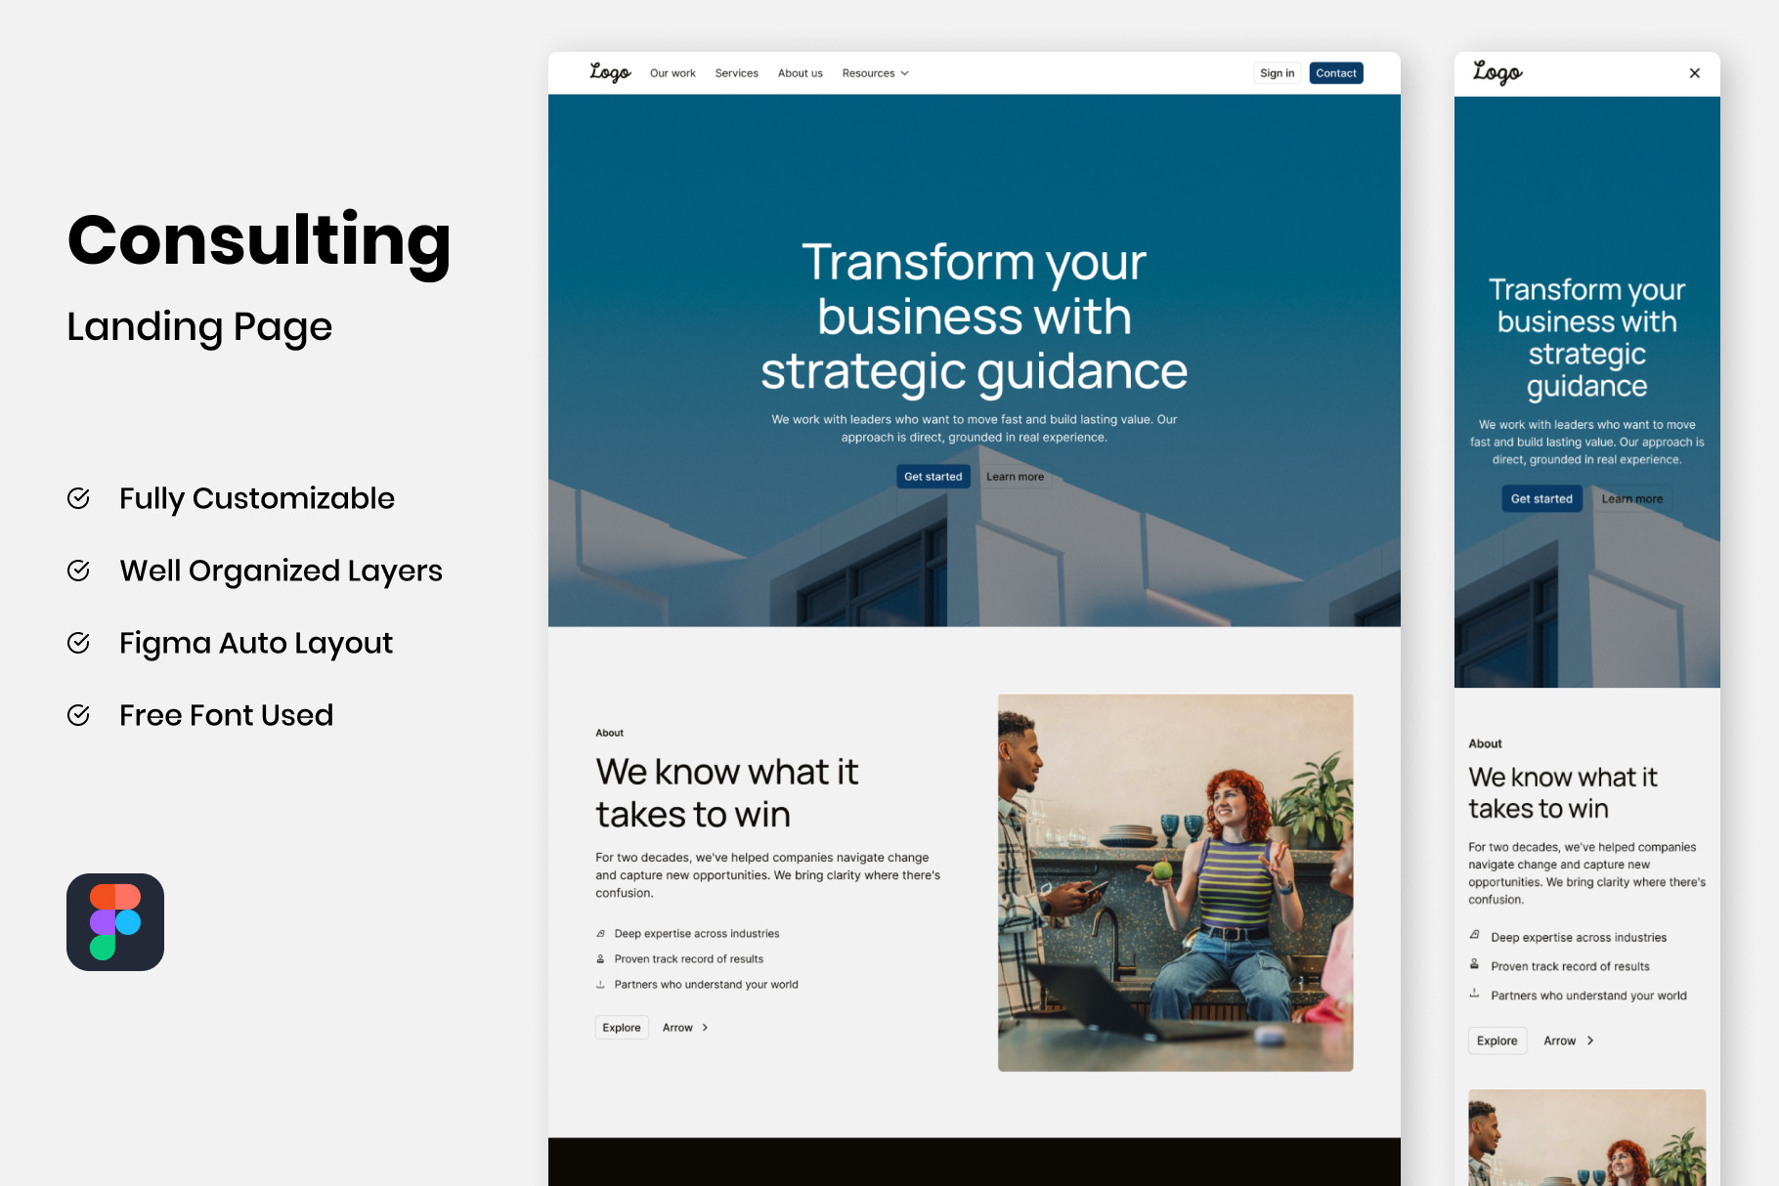Click the desktop hero Get started button

coord(933,477)
